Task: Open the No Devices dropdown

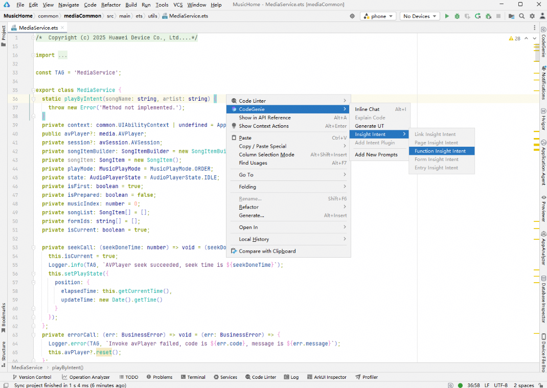Action: [x=419, y=16]
